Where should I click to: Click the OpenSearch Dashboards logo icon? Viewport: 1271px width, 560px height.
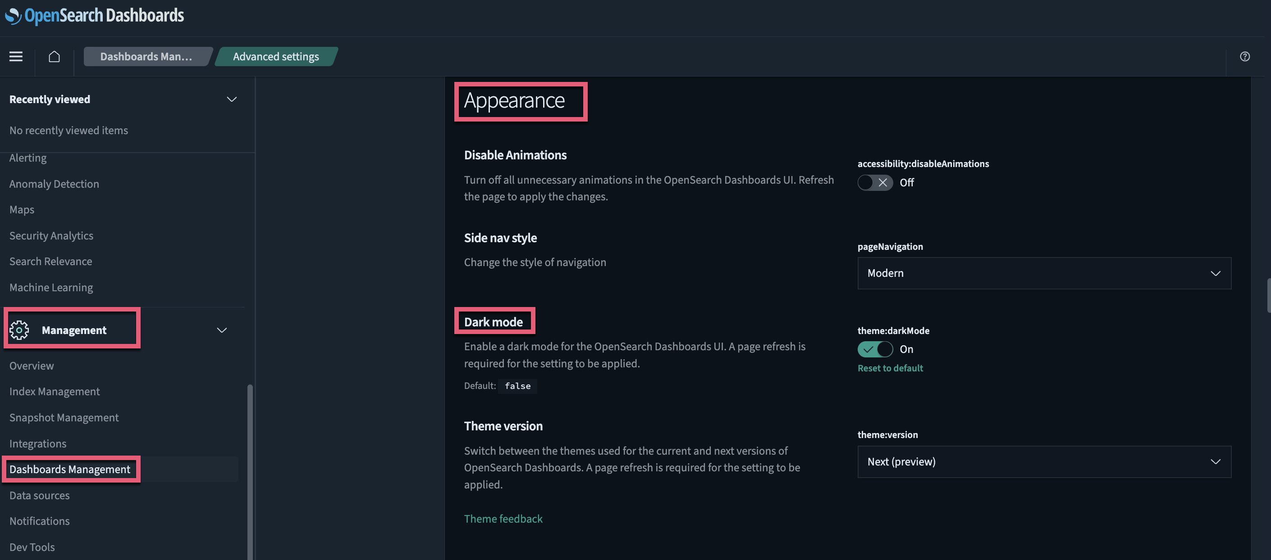(x=12, y=15)
